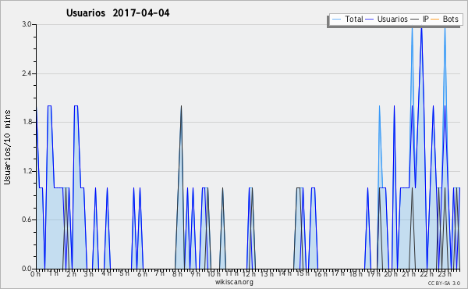The image size is (468, 289).
Task: Click the IP legend entry
Action: coord(420,19)
